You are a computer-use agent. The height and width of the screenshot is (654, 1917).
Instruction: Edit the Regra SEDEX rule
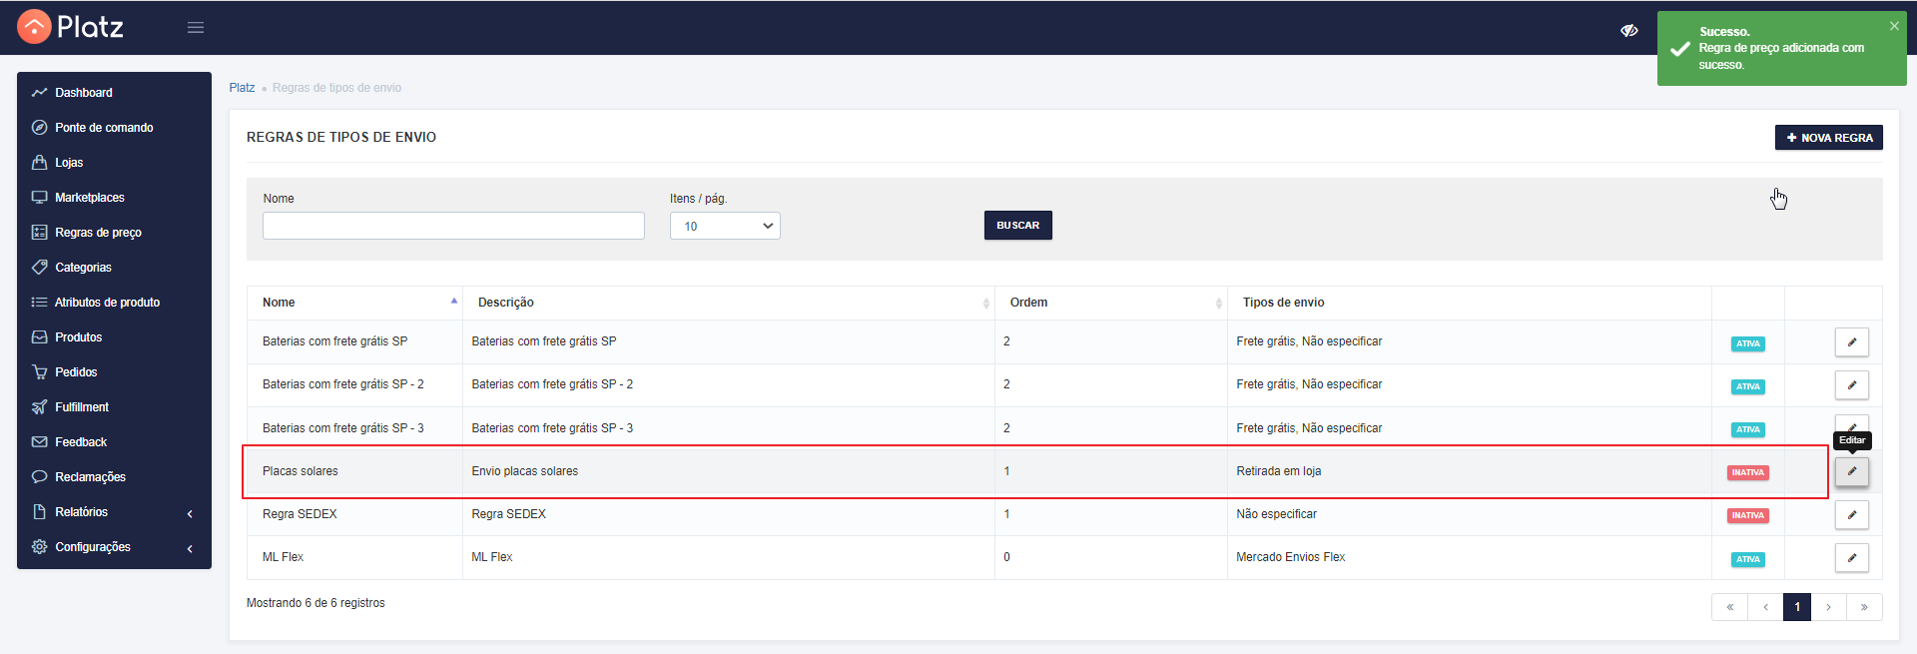pos(1851,514)
